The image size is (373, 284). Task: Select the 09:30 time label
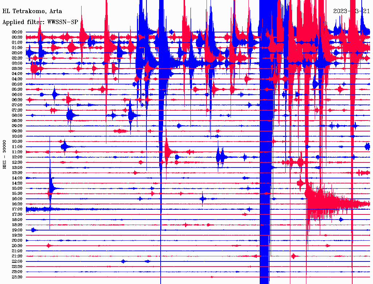pyautogui.click(x=17, y=131)
